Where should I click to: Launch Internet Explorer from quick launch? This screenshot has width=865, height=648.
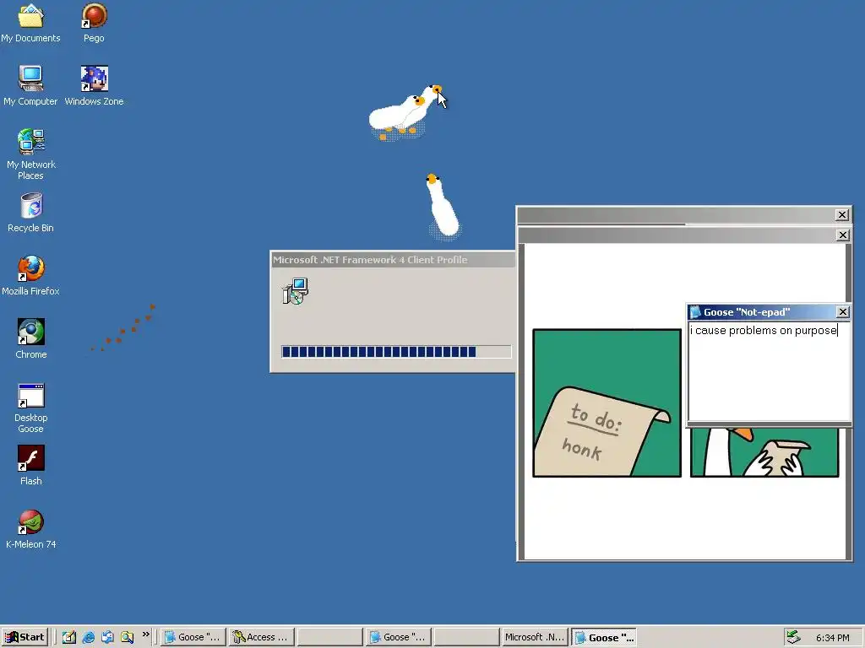click(x=88, y=637)
